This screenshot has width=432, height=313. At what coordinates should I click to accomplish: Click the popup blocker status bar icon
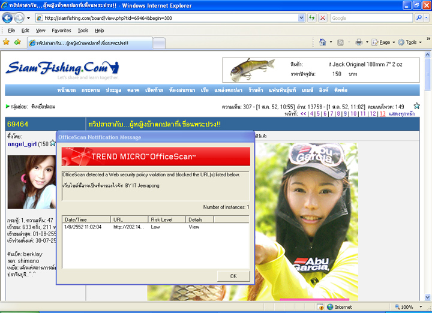tap(320, 306)
